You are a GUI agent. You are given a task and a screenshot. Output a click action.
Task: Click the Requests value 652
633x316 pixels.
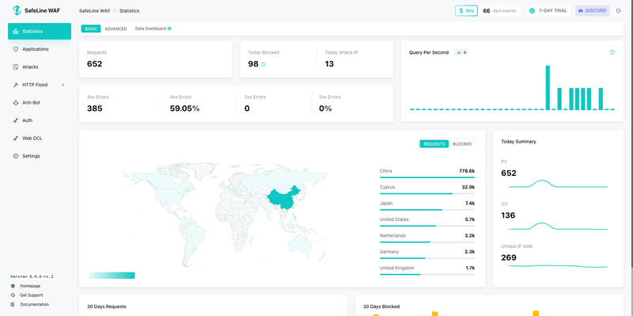94,64
